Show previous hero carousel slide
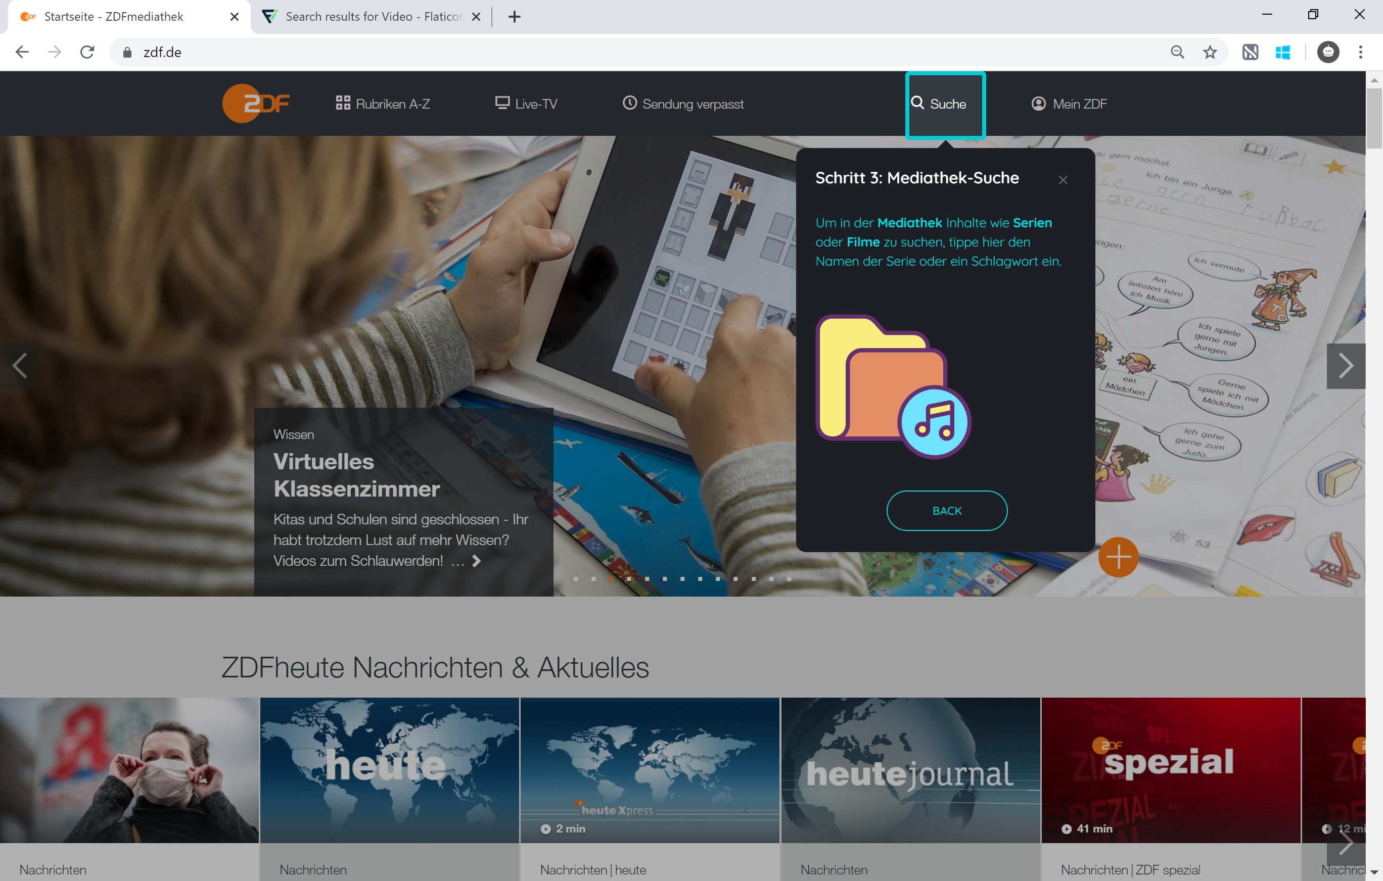Viewport: 1383px width, 881px height. (20, 366)
